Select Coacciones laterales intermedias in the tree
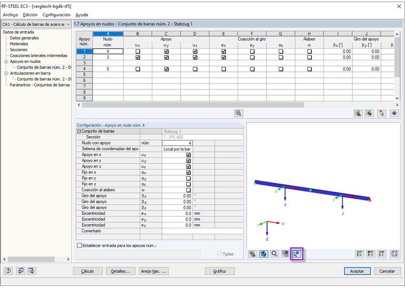 38,55
